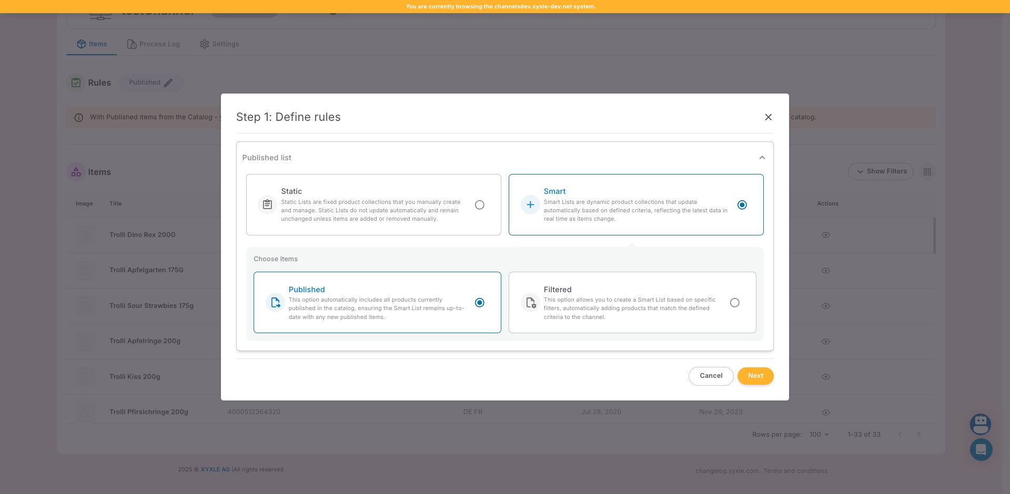Viewport: 1010px width, 494px height.
Task: Click the Static clipboard icon in the dialog
Action: (x=267, y=204)
